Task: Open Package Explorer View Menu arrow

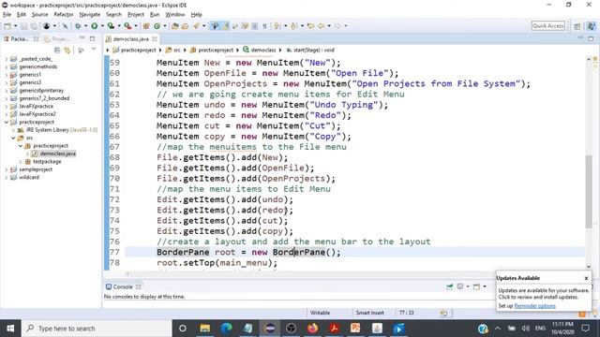Action: pyautogui.click(x=94, y=50)
